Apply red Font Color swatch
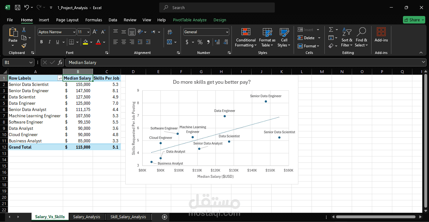 [x=98, y=42]
